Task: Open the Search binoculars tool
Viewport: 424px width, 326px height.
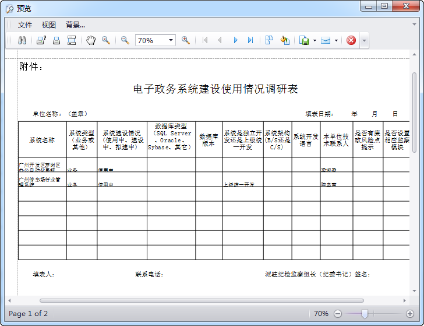Action: tap(22, 40)
